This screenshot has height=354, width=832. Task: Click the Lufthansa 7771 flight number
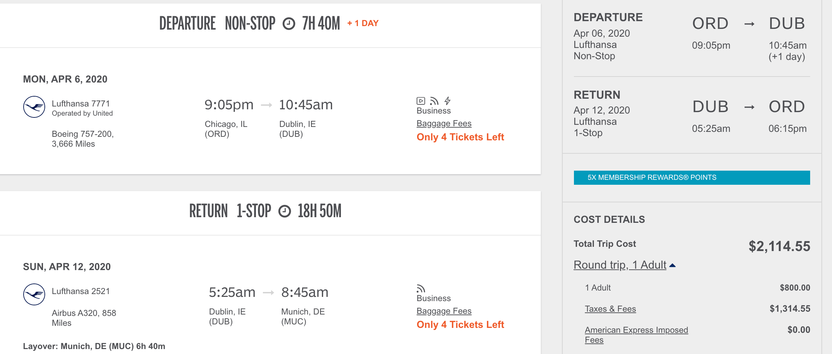pos(81,104)
